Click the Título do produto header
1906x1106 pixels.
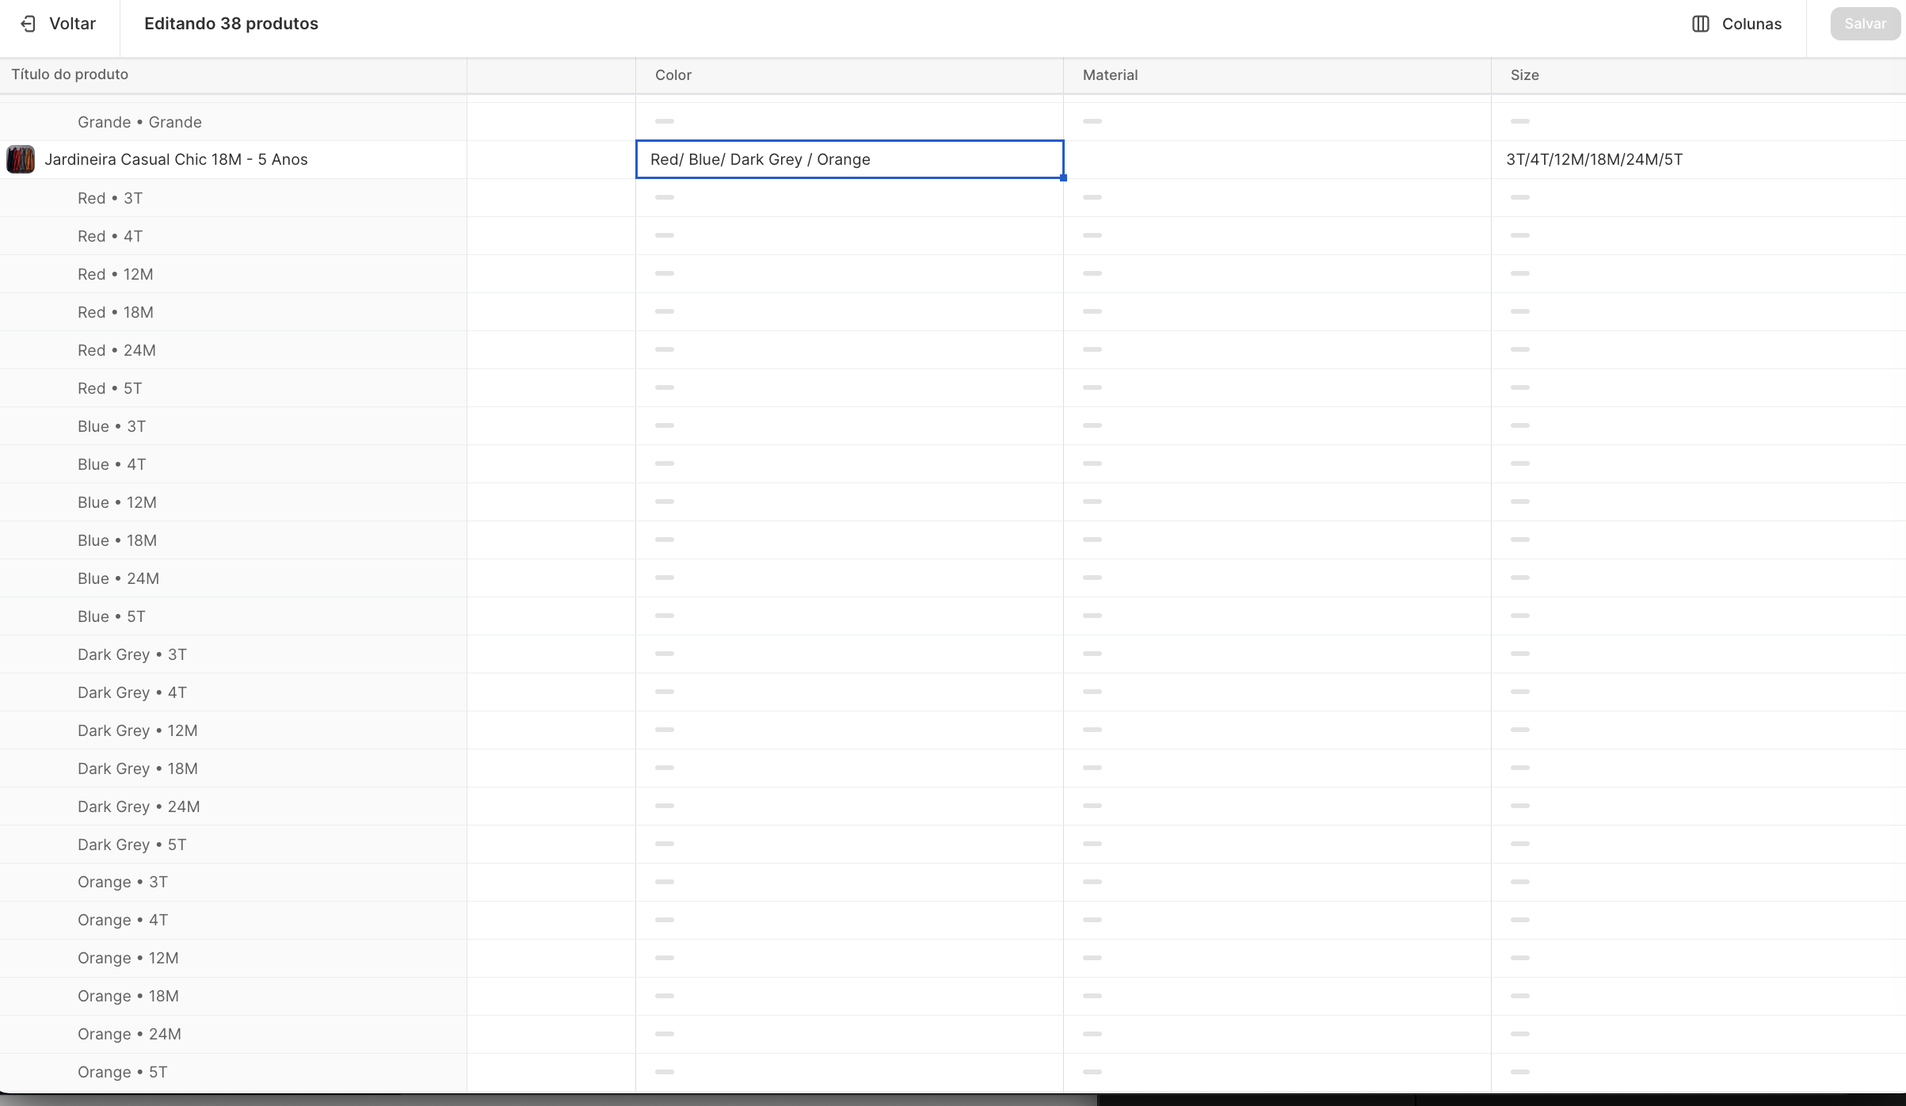click(70, 74)
